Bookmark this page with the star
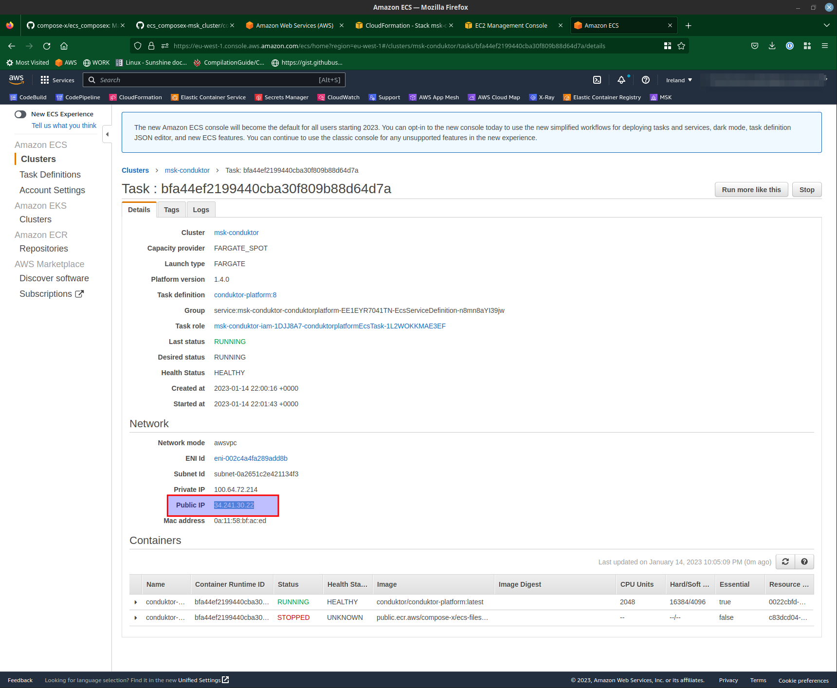 (681, 46)
